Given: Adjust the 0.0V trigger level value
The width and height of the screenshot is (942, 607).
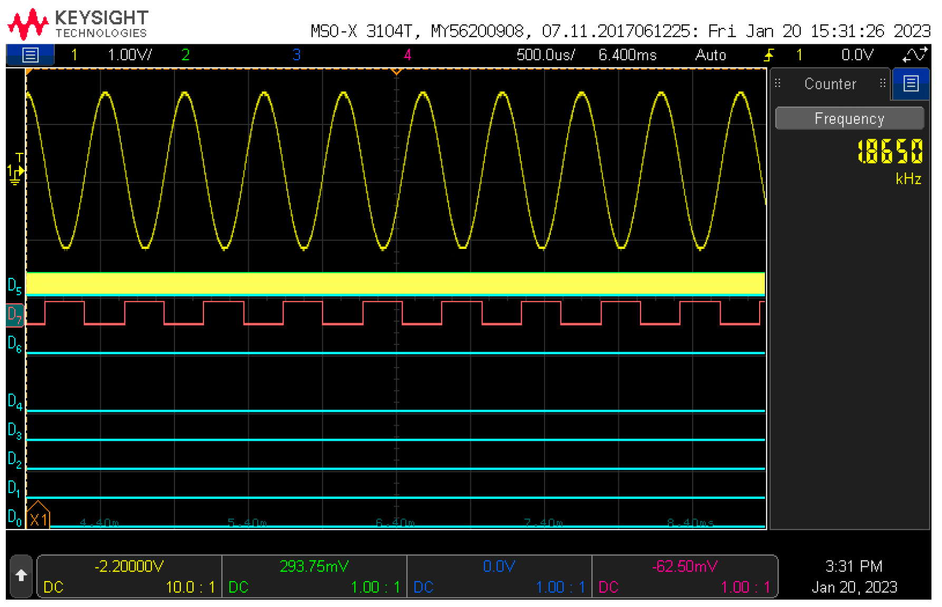Looking at the screenshot, I should (857, 55).
